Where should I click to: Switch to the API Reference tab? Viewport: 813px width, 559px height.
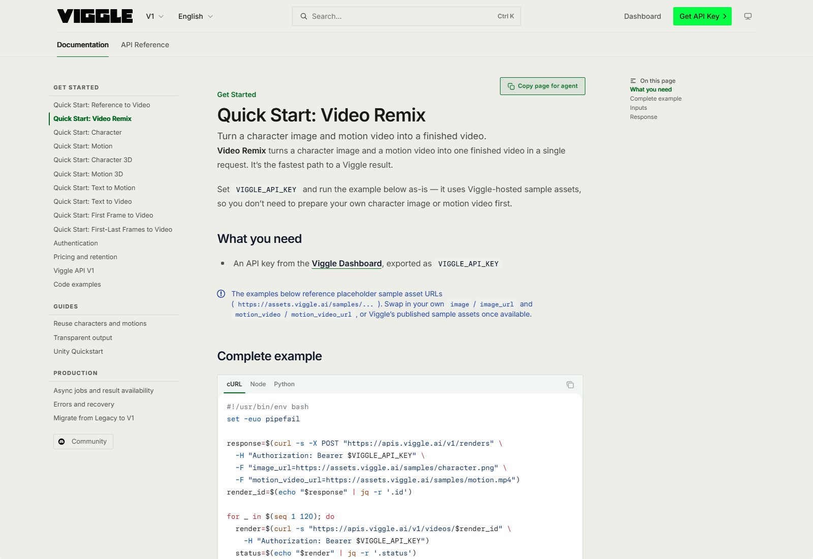point(145,45)
